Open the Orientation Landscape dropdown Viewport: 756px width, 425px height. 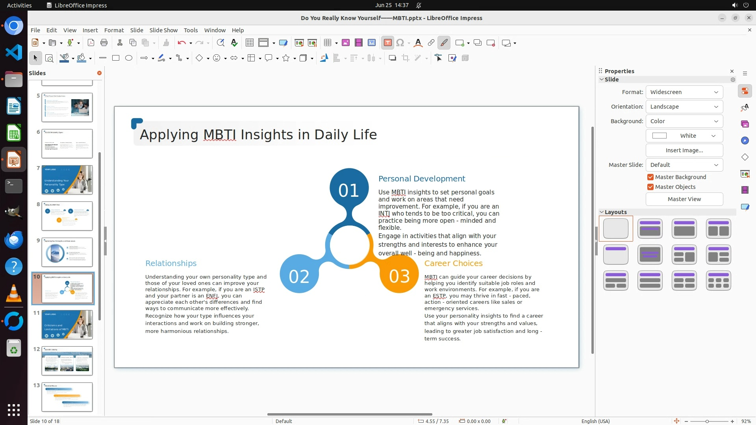[684, 107]
